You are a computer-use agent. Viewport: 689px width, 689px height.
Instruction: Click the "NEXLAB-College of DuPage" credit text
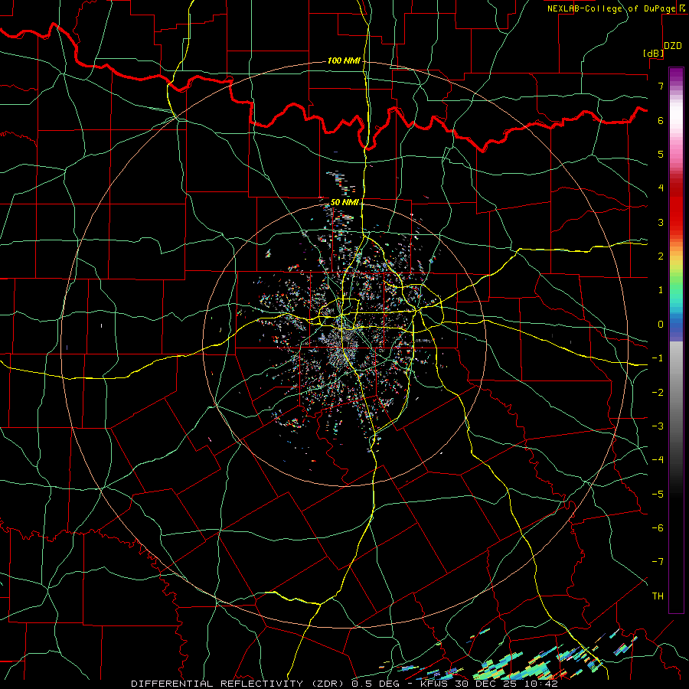[611, 8]
